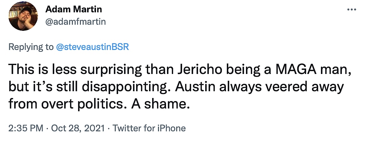Click the Oct 28, 2021 date
366x143 pixels.
[x=78, y=128]
